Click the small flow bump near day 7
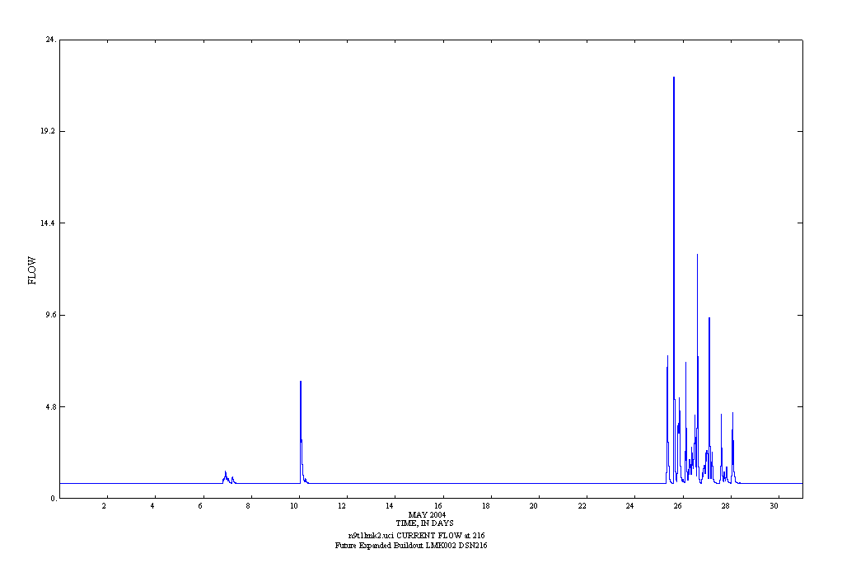The height and width of the screenshot is (577, 842). click(x=225, y=474)
